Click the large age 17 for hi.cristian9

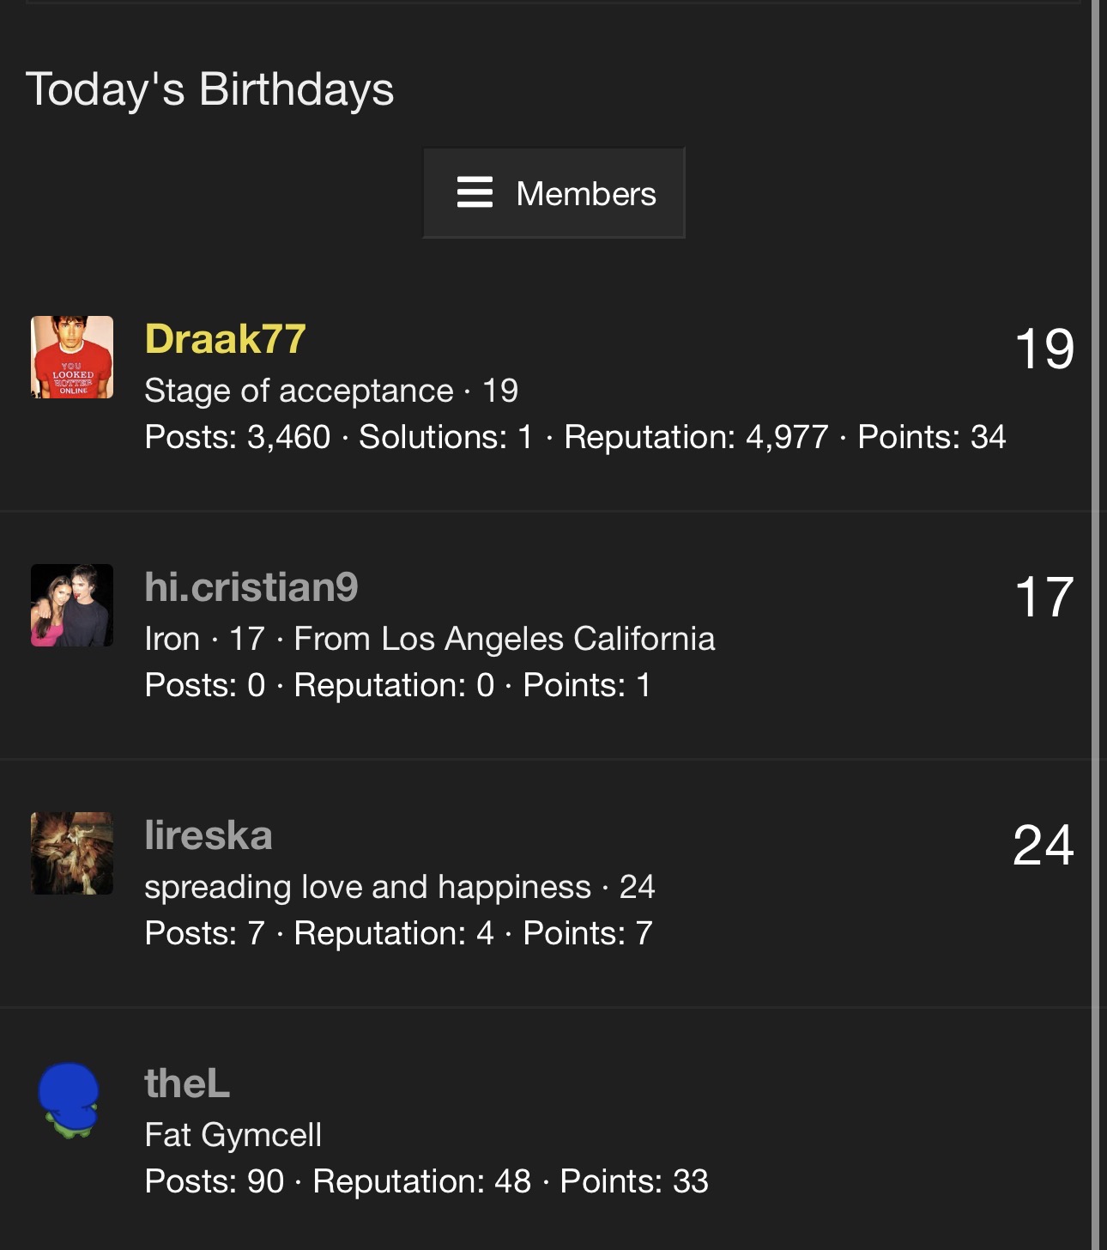pos(1043,597)
